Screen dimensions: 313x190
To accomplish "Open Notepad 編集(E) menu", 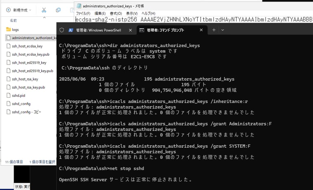I will (x=100, y=13).
